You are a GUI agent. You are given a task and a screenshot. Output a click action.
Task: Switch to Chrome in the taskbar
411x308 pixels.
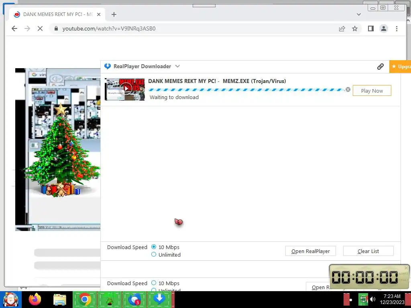pyautogui.click(x=85, y=299)
